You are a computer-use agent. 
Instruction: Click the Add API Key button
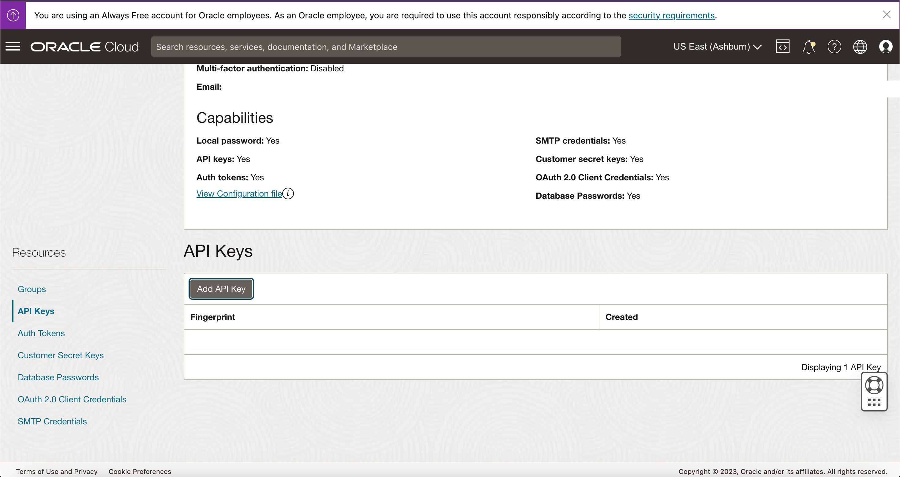(x=221, y=289)
